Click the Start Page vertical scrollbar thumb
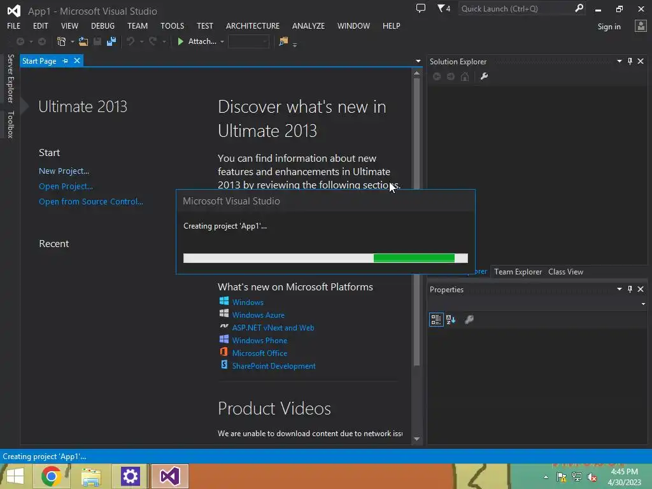Viewport: 652px width, 489px height. pyautogui.click(x=416, y=222)
